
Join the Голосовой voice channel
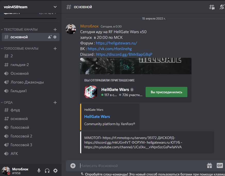point(31,127)
